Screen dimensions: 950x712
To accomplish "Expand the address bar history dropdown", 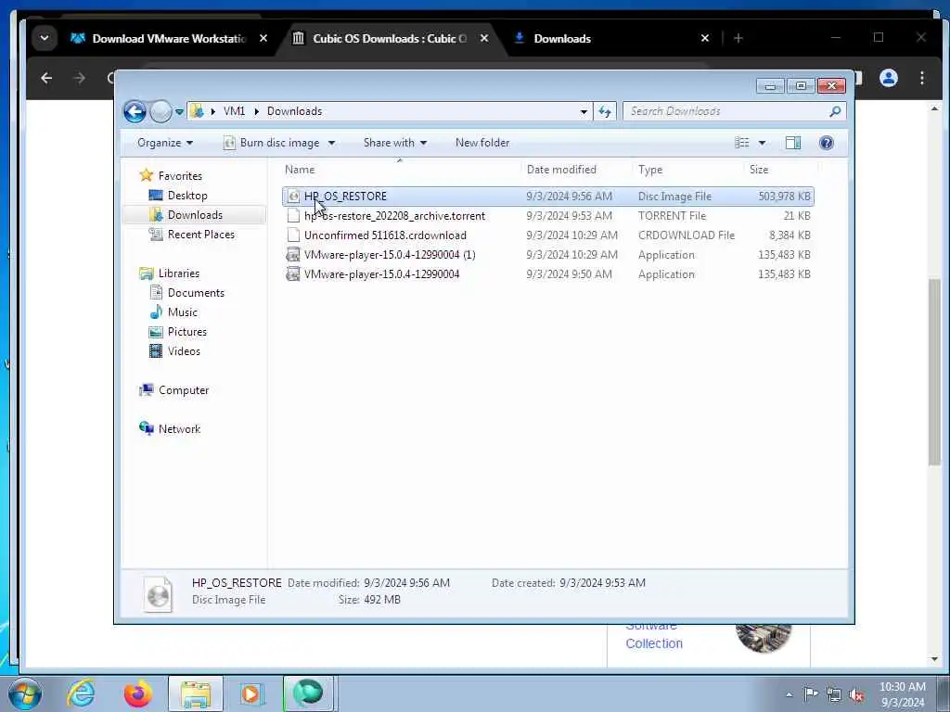I will pyautogui.click(x=584, y=111).
